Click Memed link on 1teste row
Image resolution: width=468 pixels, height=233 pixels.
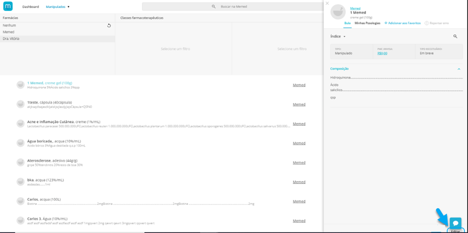pyautogui.click(x=299, y=105)
